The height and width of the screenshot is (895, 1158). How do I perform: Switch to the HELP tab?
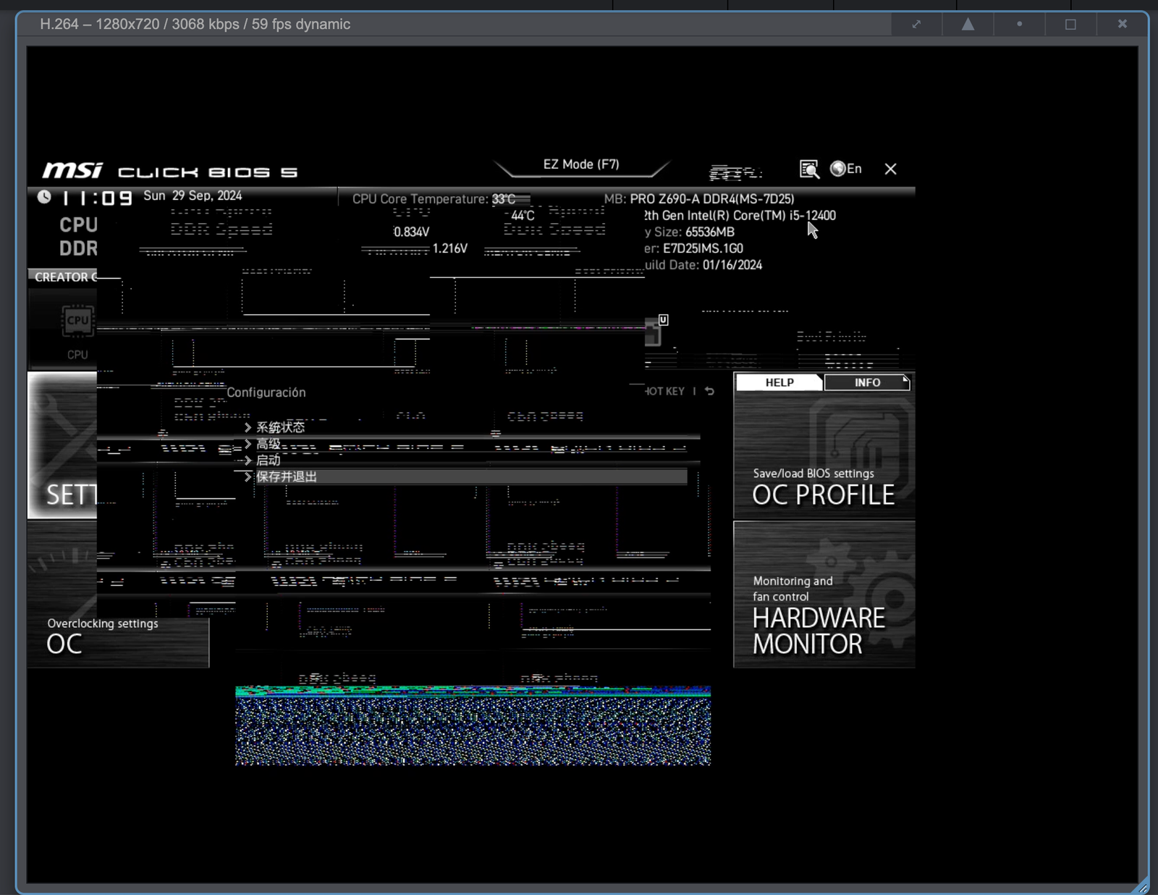pyautogui.click(x=778, y=382)
